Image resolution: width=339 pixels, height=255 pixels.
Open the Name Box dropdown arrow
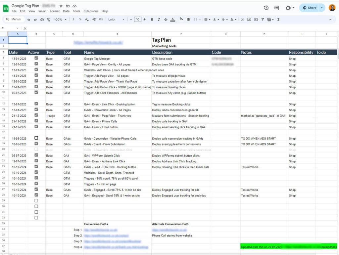pos(18,28)
